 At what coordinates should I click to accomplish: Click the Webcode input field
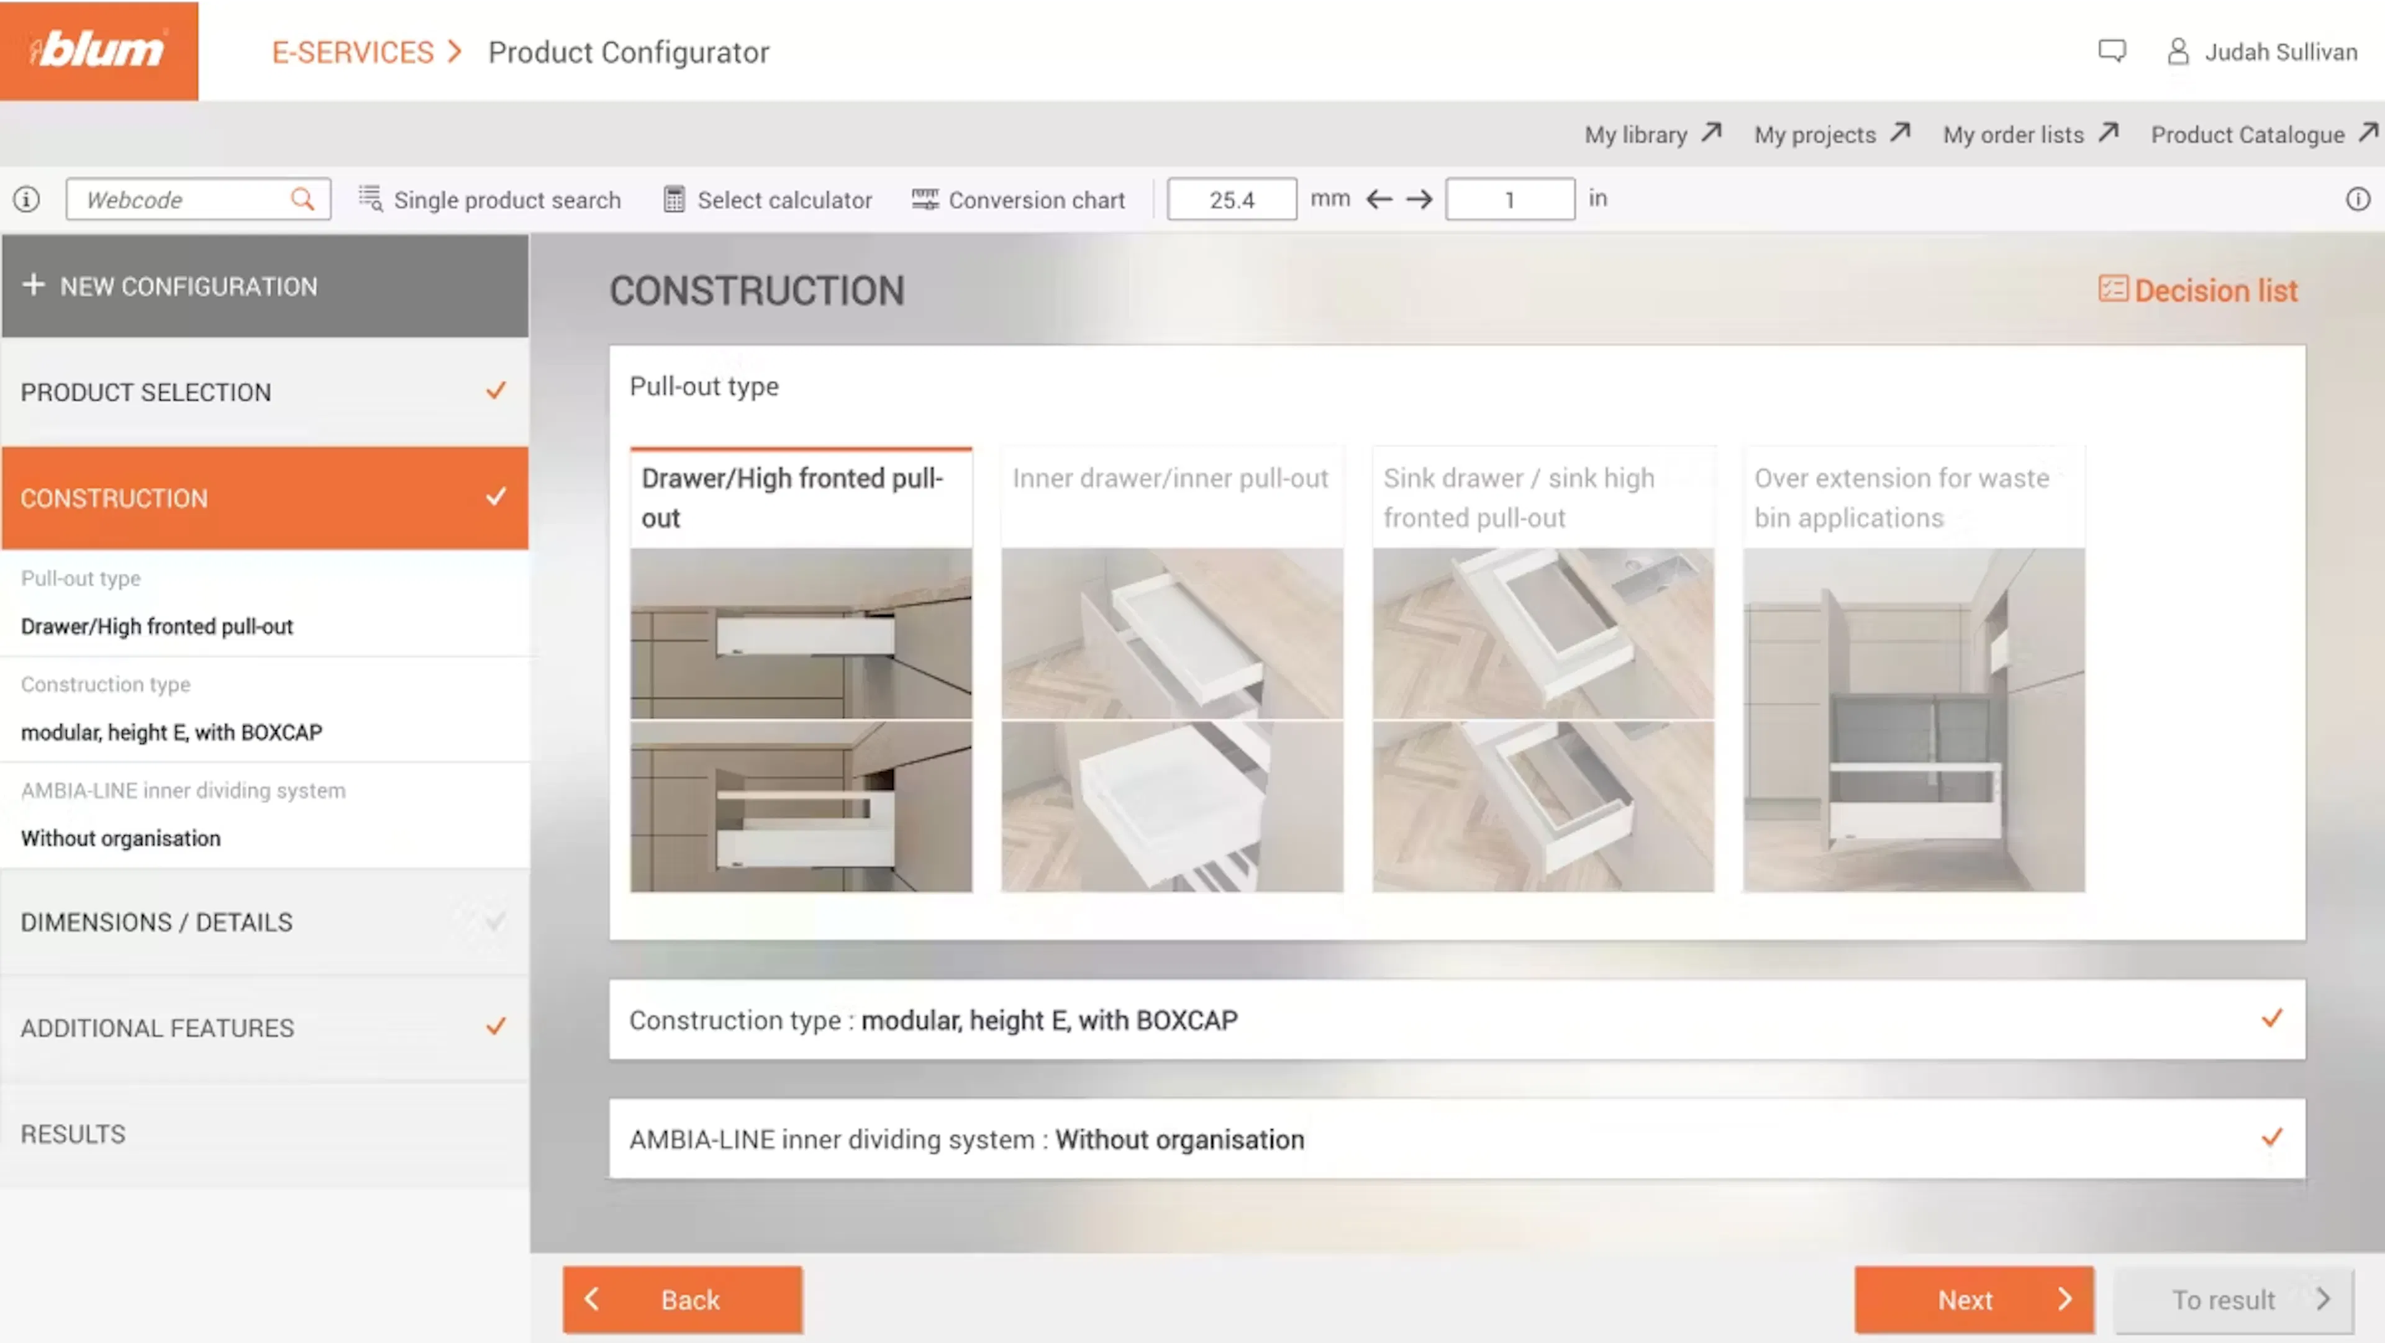[x=181, y=199]
